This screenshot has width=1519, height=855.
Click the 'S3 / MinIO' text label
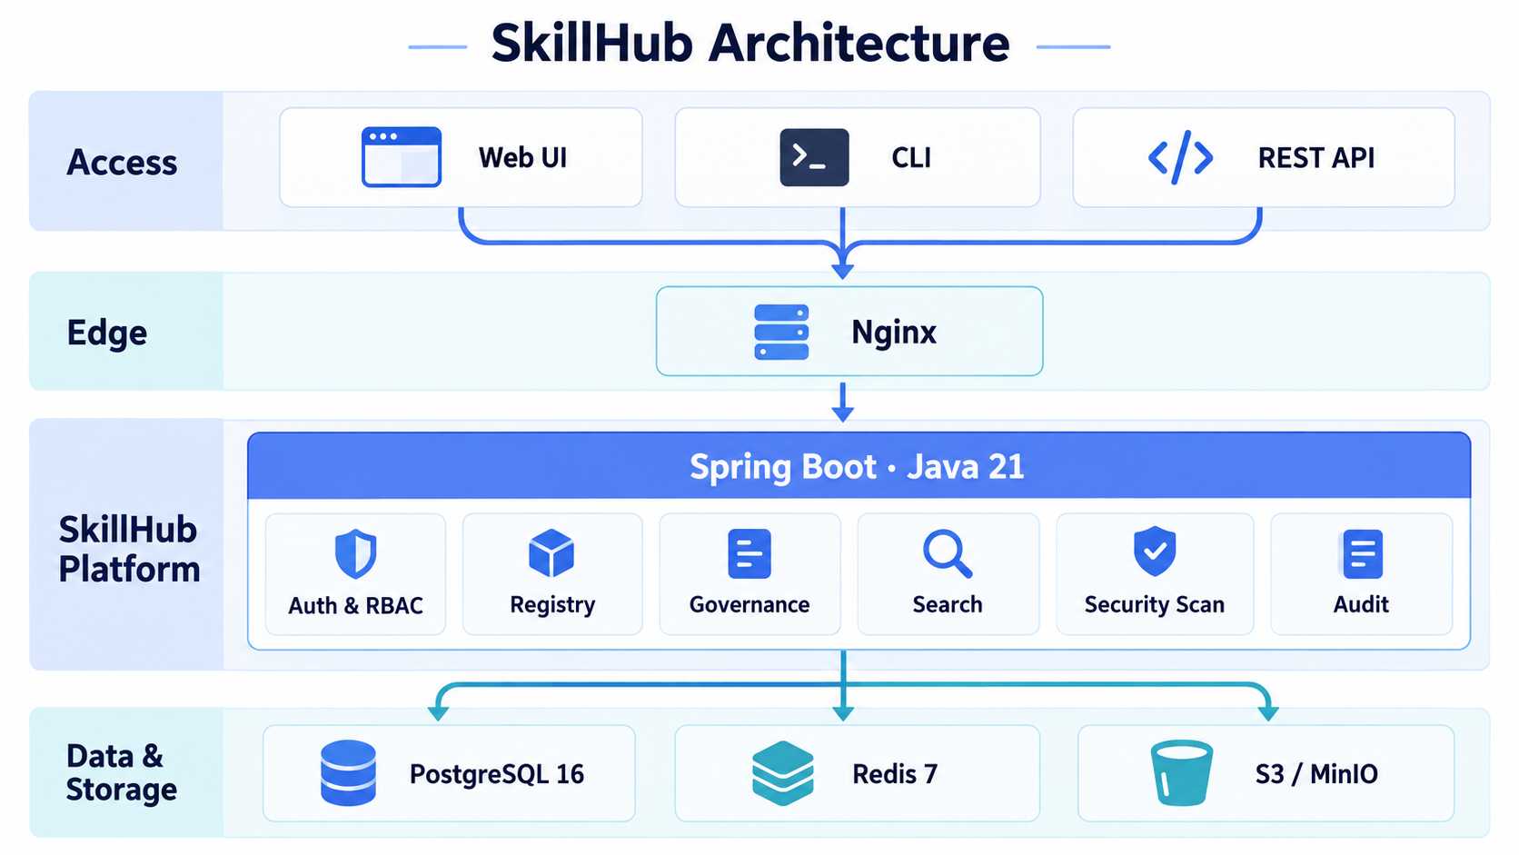1316,774
